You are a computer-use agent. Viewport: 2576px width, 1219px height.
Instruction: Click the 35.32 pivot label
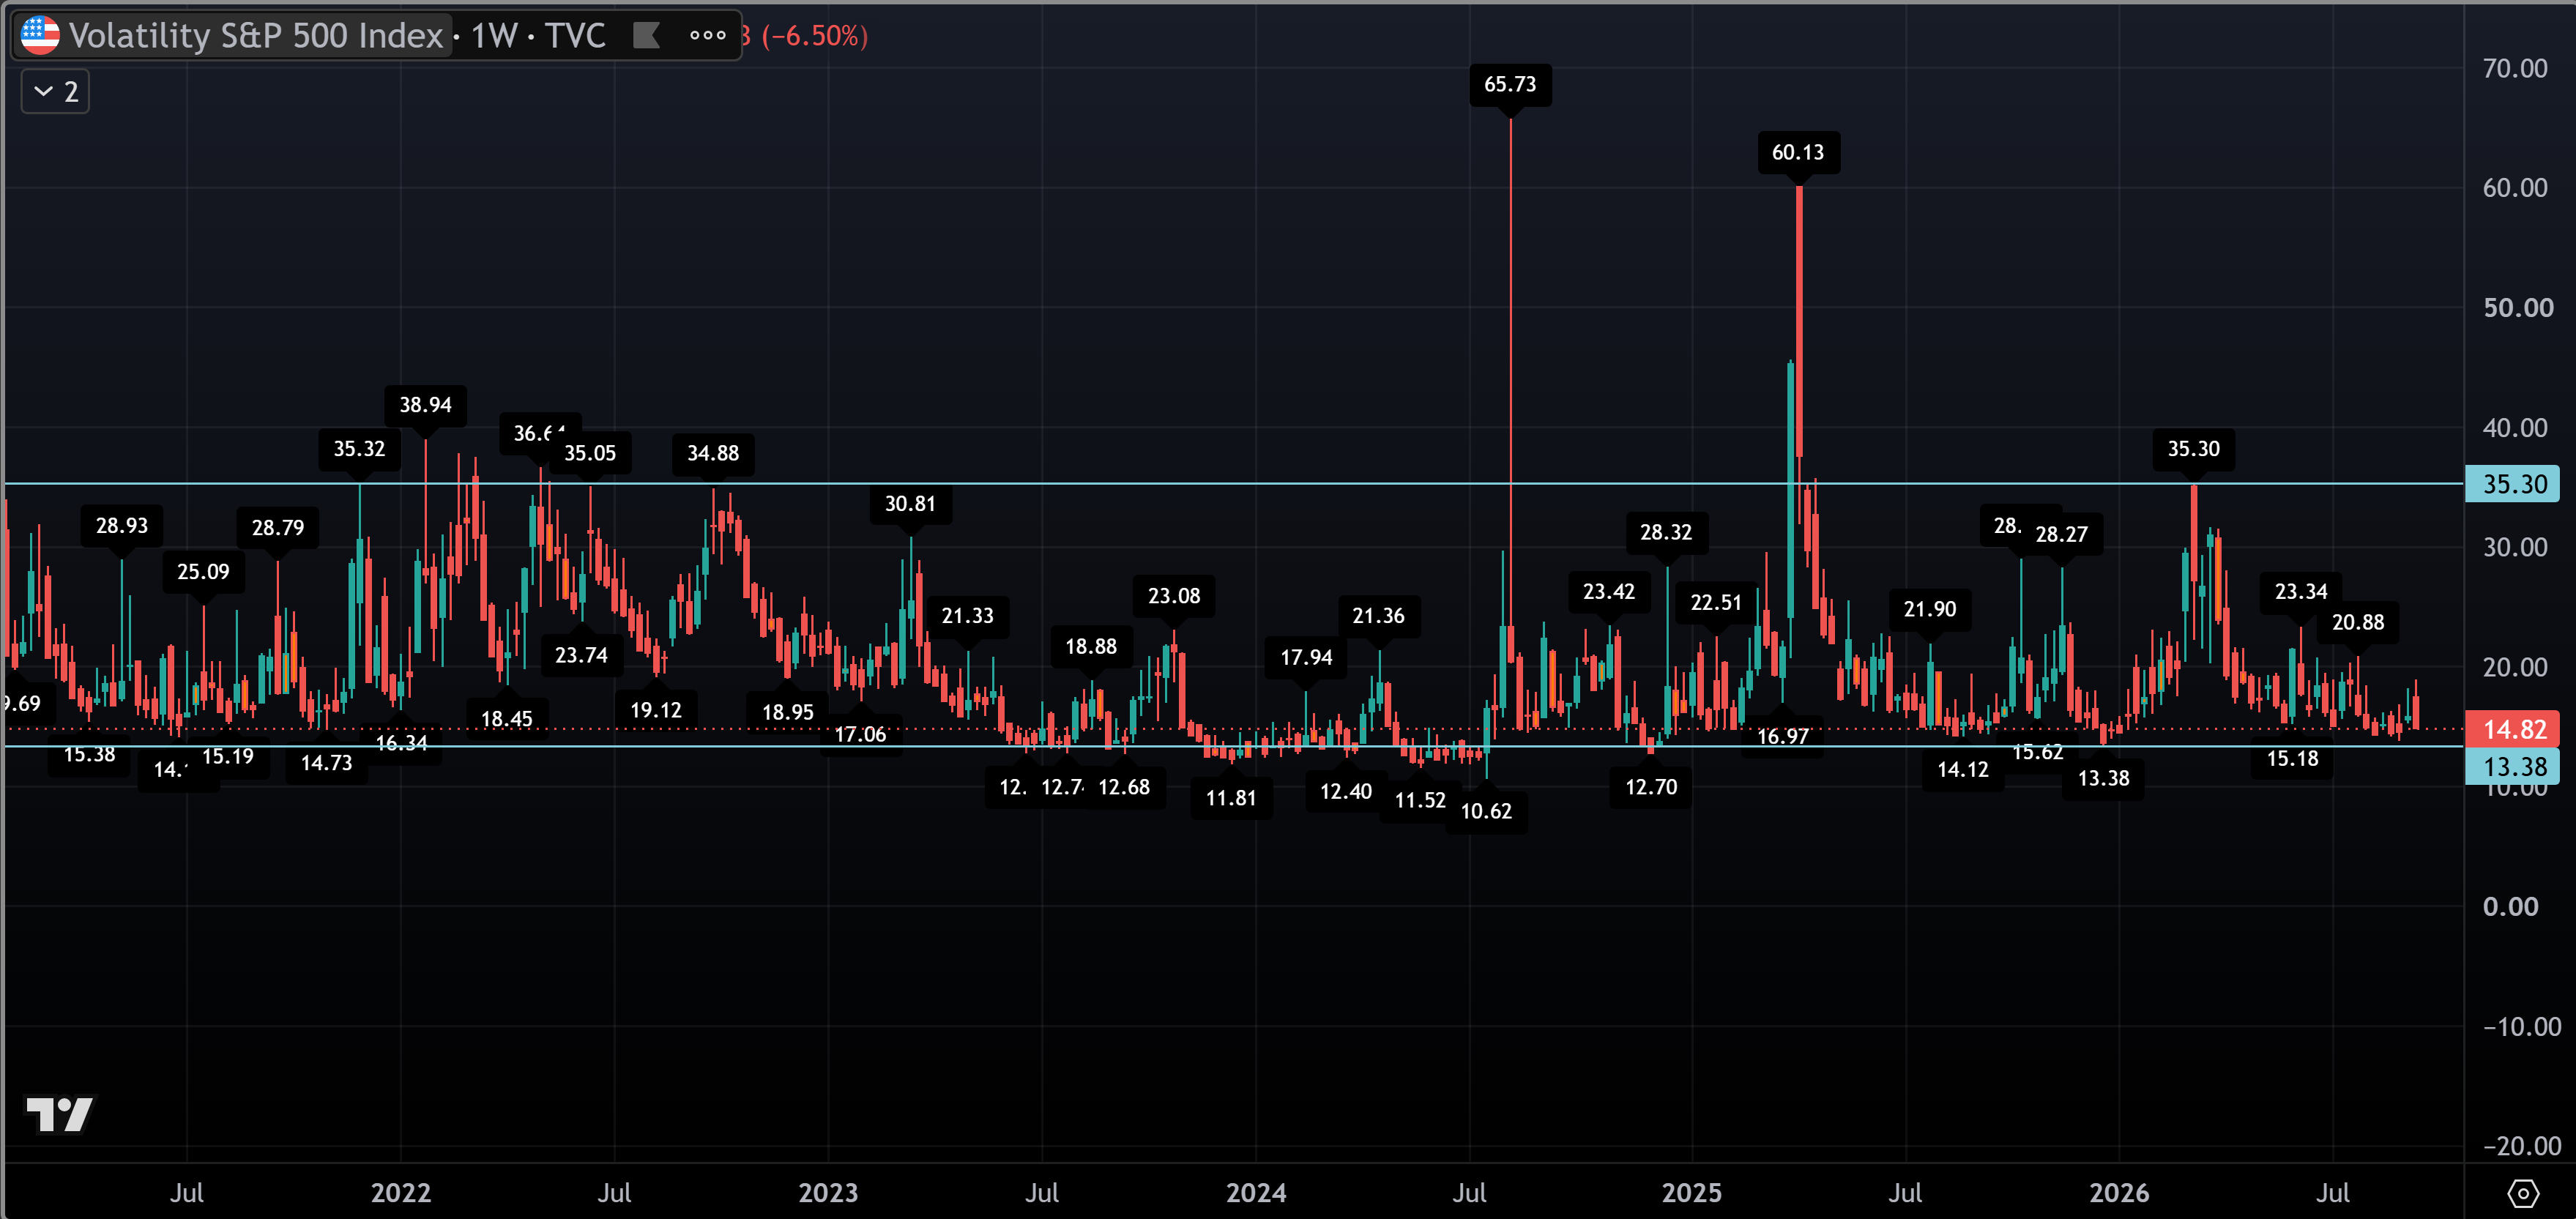359,449
